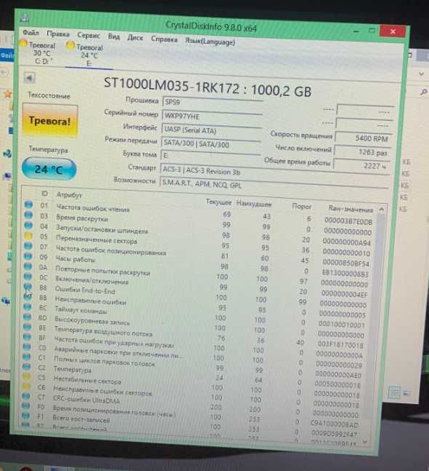Click the 5400 RPM rotation speed field
The height and width of the screenshot is (471, 429).
click(x=364, y=138)
